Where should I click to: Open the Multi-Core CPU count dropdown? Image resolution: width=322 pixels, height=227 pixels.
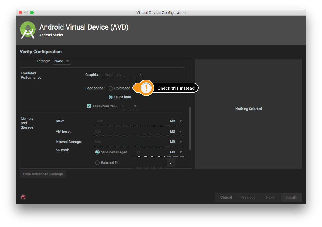tap(129, 106)
